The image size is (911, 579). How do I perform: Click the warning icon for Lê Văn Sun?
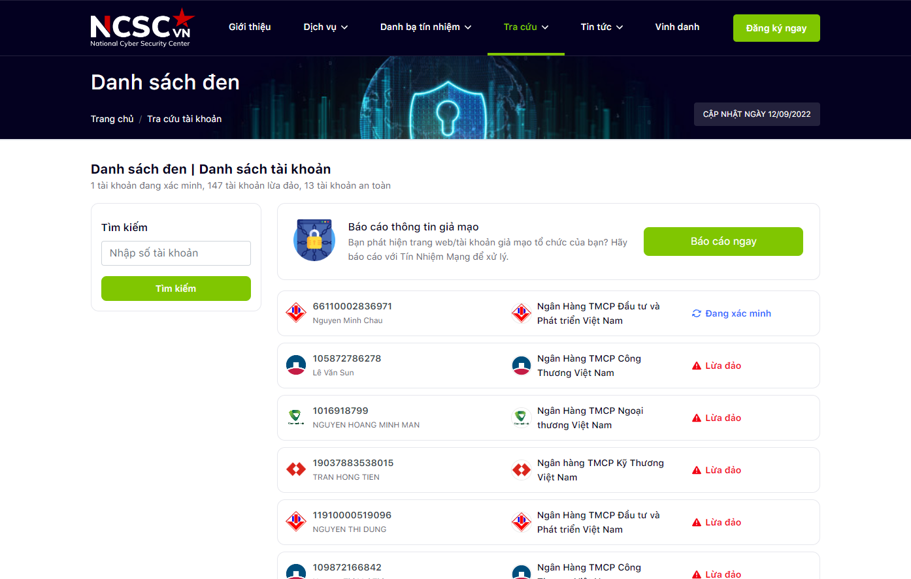tap(697, 366)
